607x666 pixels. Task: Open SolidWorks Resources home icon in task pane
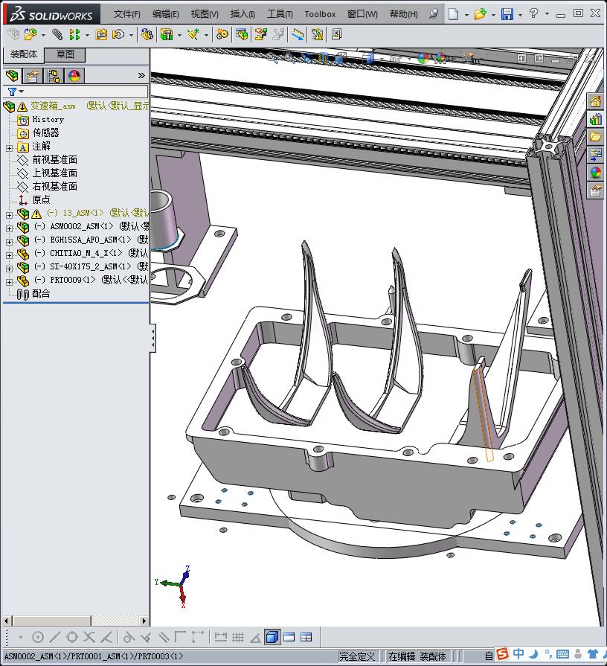point(595,102)
